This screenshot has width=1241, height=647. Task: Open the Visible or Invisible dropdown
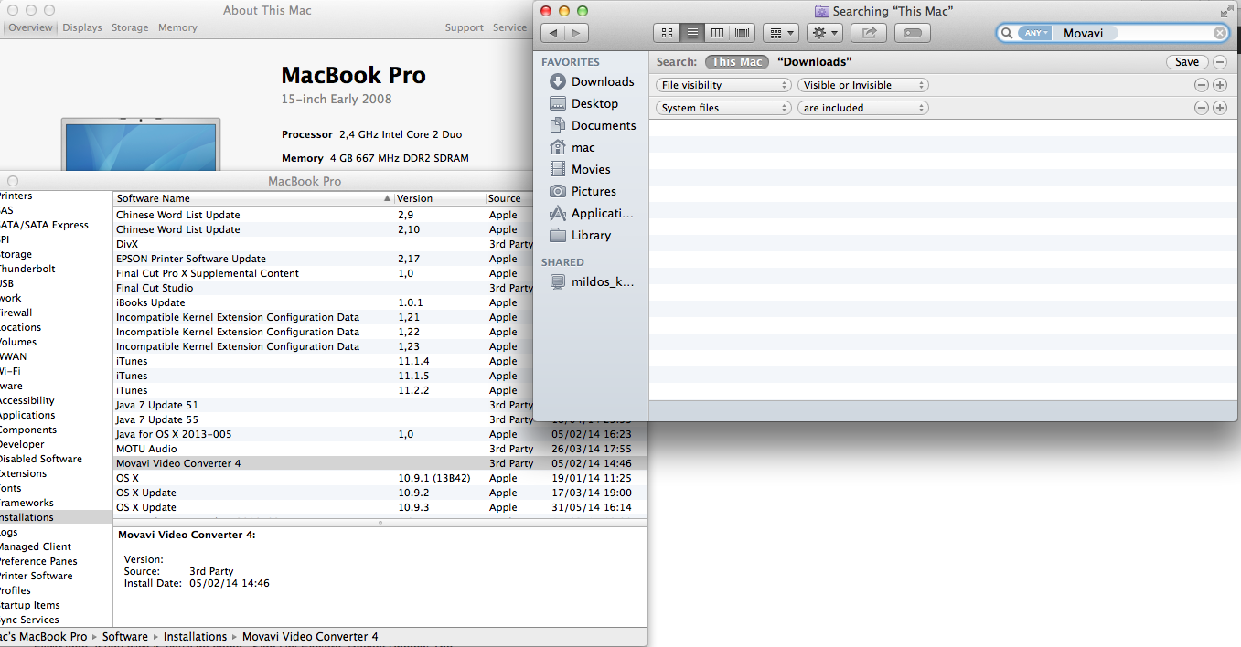click(863, 85)
